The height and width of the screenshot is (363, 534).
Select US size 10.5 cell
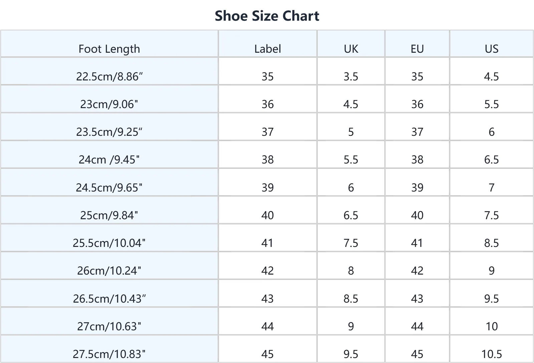[x=491, y=354]
